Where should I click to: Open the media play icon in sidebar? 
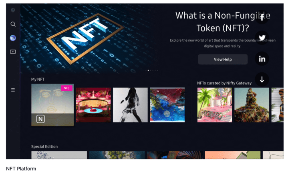13,52
